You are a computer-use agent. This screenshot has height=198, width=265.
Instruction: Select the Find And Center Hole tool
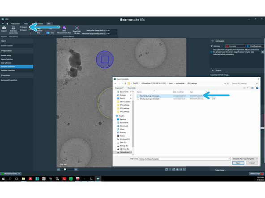tap(13, 30)
